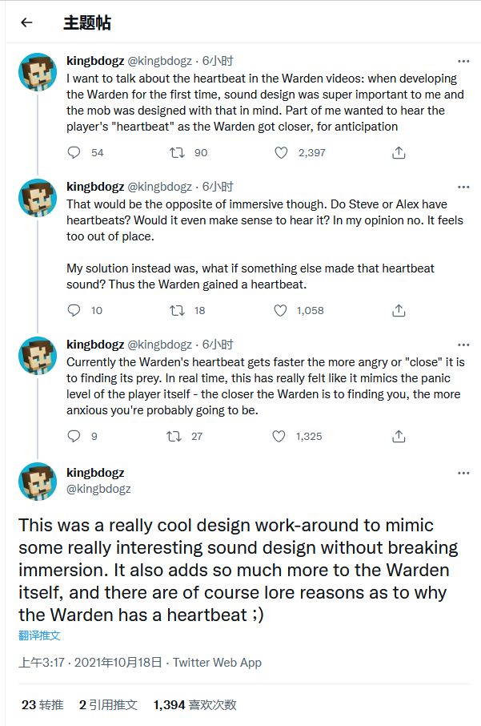
Task: Like the third tweet with 1,325 likes
Action: tap(279, 436)
